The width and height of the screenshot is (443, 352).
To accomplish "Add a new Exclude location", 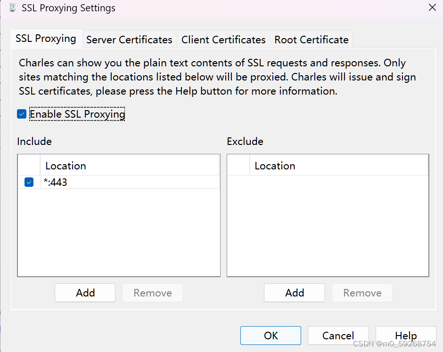I will click(x=295, y=293).
